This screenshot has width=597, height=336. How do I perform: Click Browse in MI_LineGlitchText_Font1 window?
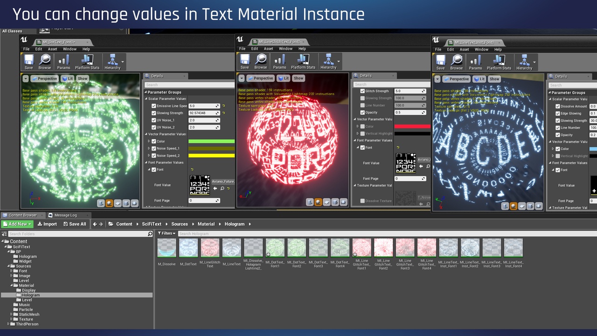tap(261, 61)
